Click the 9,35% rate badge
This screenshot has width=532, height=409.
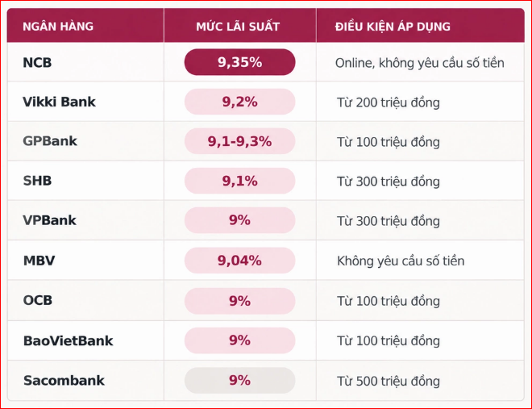coord(239,62)
